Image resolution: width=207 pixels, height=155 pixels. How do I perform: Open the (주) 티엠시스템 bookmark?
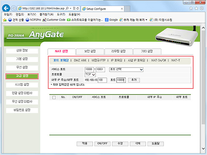point(161,20)
